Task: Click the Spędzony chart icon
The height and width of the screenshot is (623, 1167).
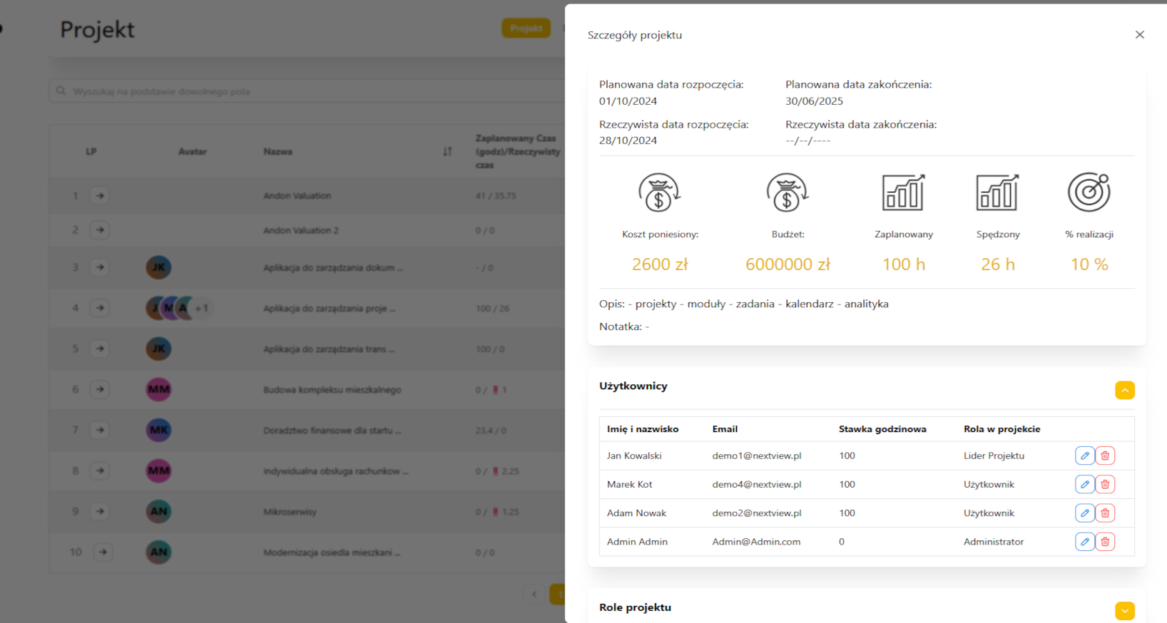Action: [x=997, y=192]
